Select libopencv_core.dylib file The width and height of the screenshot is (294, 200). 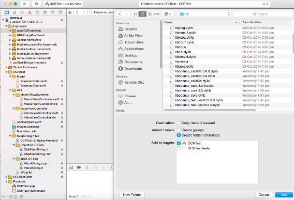coord(190,95)
